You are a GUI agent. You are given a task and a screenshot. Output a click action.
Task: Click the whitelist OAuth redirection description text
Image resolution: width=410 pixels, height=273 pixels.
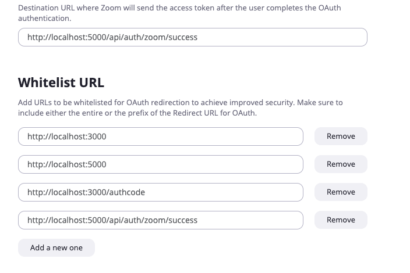click(x=181, y=107)
